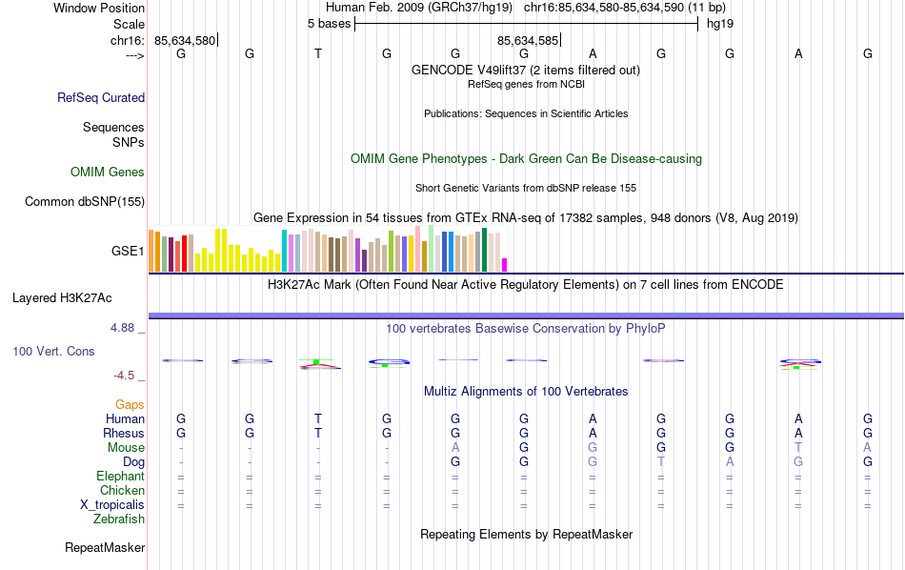Click the dark green bar in GTEx chart

(x=484, y=250)
